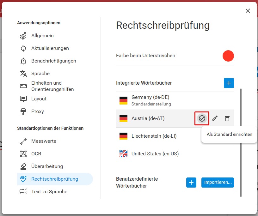Click the flag beside Liechtenstein (de-LI)
The height and width of the screenshot is (216, 258).
tap(123, 136)
